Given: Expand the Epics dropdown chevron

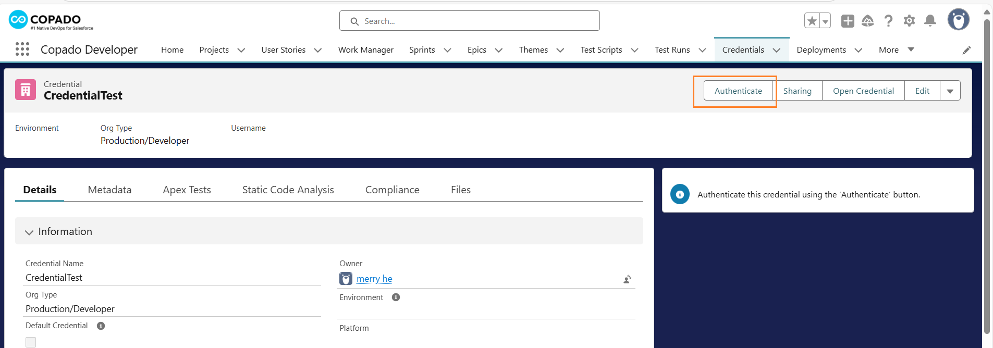Looking at the screenshot, I should (x=499, y=50).
